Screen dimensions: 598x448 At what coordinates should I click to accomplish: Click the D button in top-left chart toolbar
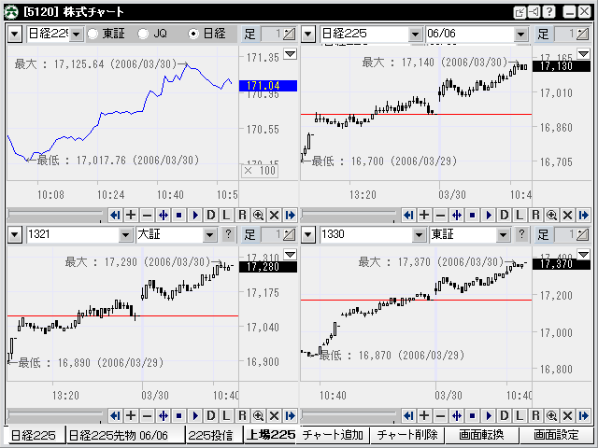coord(210,216)
